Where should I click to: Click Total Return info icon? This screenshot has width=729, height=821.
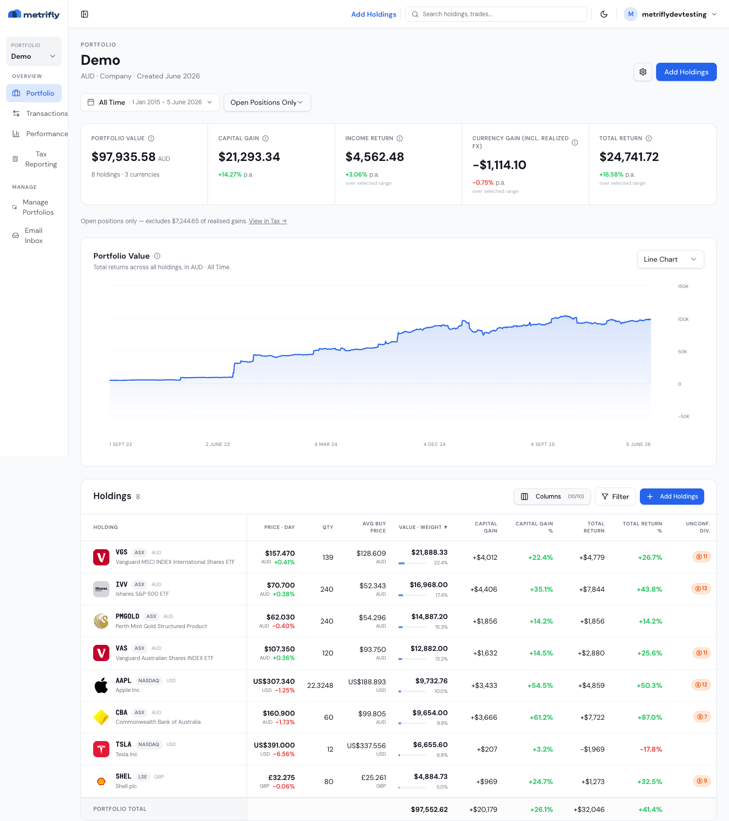[x=649, y=138]
